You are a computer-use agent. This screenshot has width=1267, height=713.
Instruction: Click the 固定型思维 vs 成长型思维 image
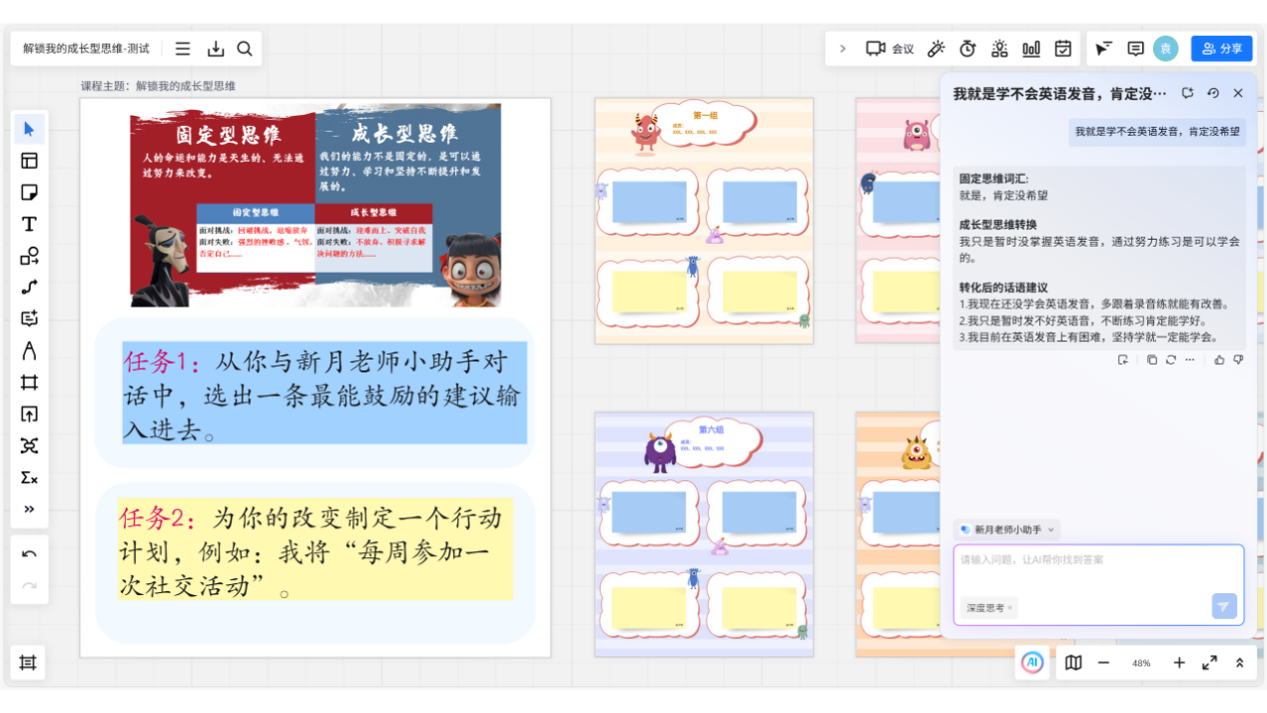pos(316,206)
